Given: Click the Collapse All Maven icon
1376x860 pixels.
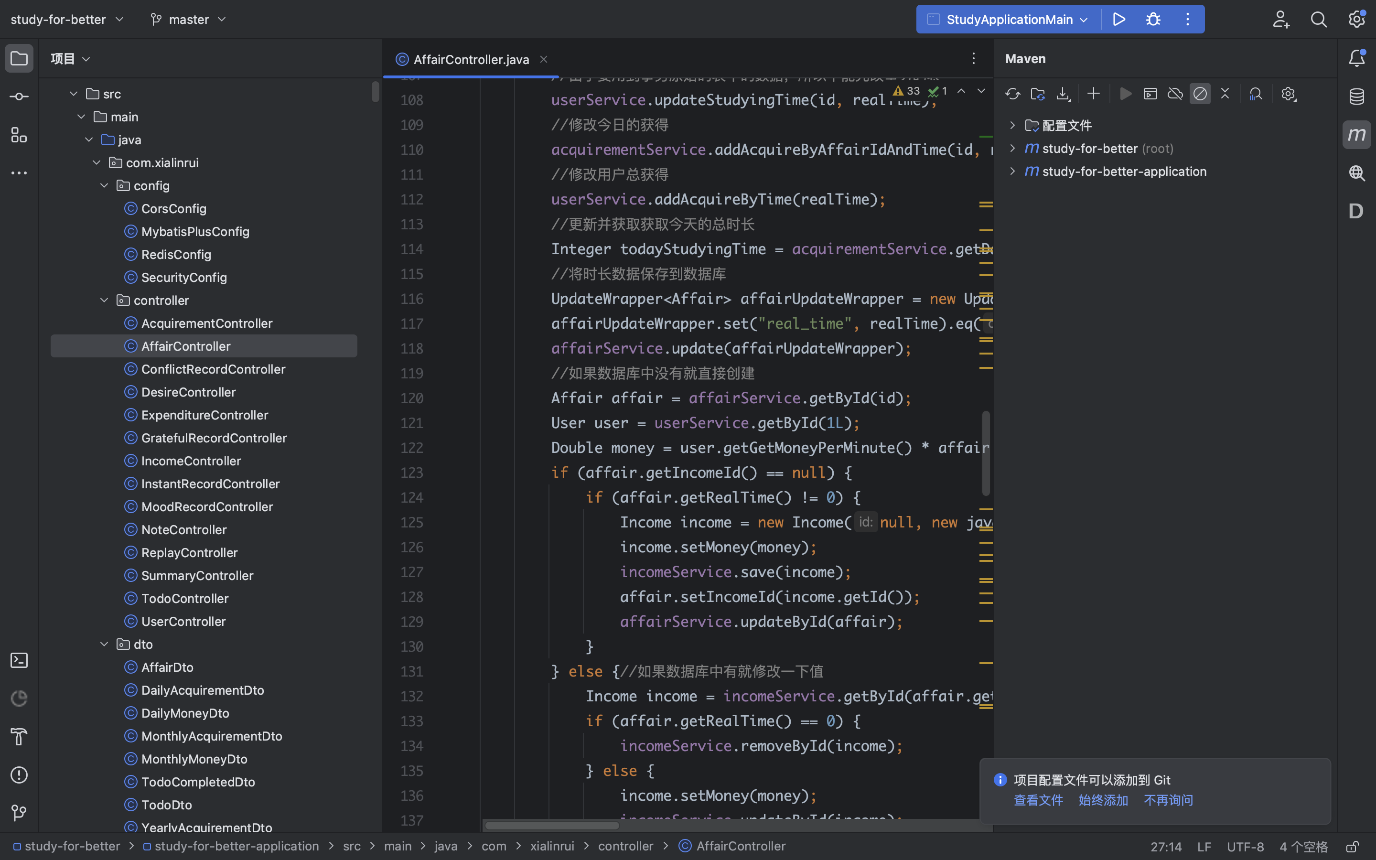Looking at the screenshot, I should coord(1225,93).
